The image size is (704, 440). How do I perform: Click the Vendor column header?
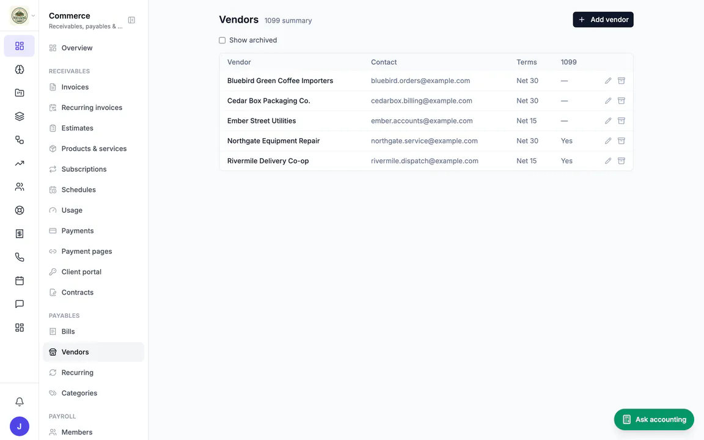(239, 62)
